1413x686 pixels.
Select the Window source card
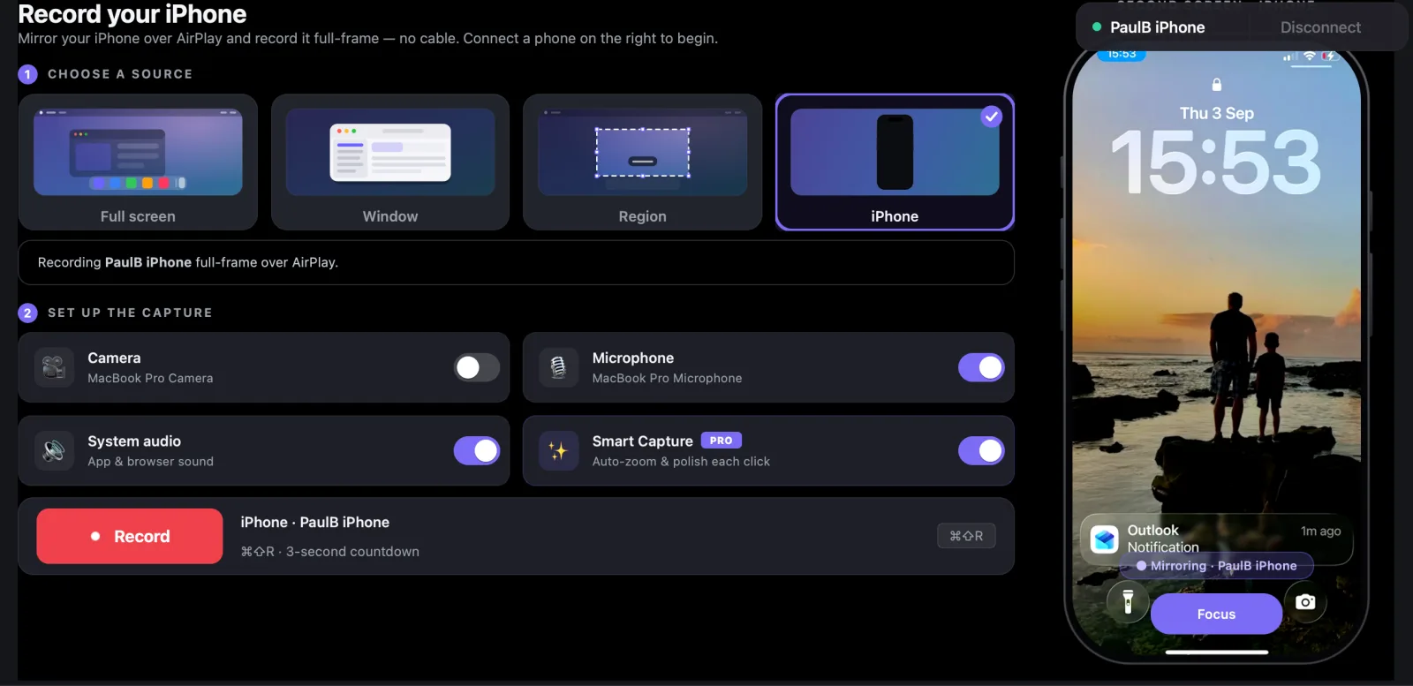click(390, 162)
